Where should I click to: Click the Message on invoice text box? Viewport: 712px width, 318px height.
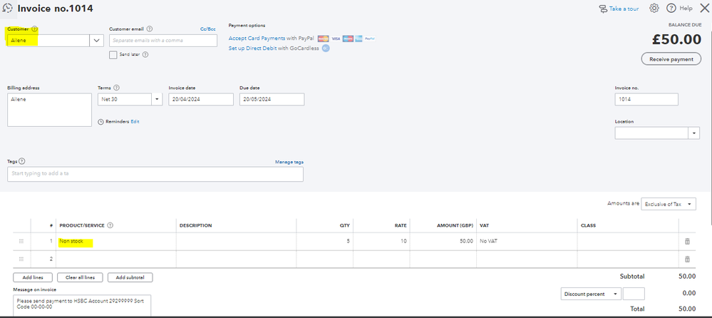(82, 306)
